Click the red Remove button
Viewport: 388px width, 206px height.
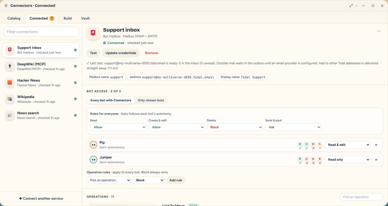(152, 53)
